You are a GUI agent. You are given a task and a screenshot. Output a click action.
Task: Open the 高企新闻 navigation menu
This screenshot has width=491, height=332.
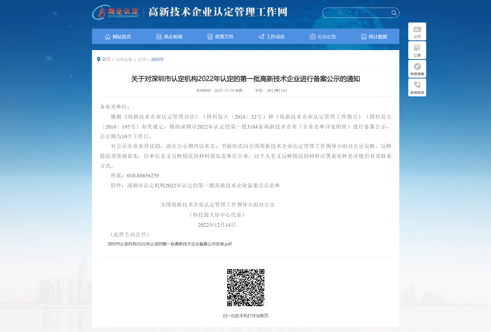169,37
